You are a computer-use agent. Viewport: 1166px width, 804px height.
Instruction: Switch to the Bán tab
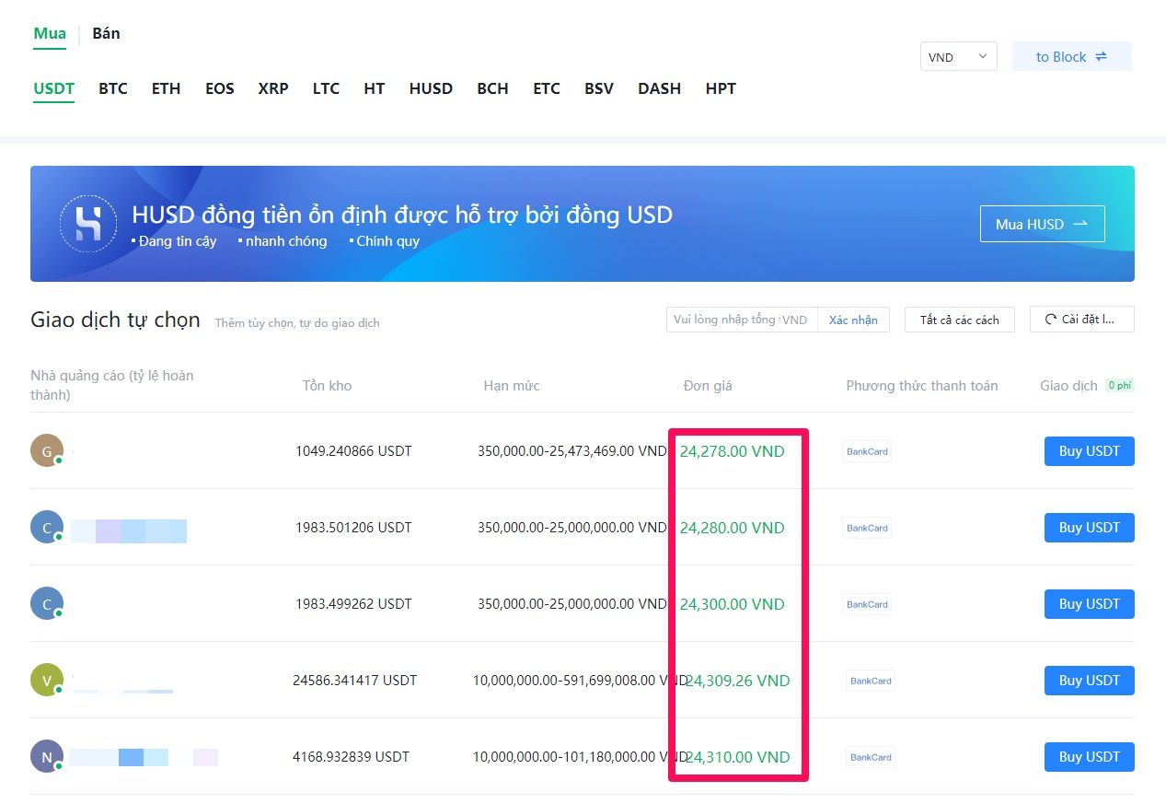106,33
